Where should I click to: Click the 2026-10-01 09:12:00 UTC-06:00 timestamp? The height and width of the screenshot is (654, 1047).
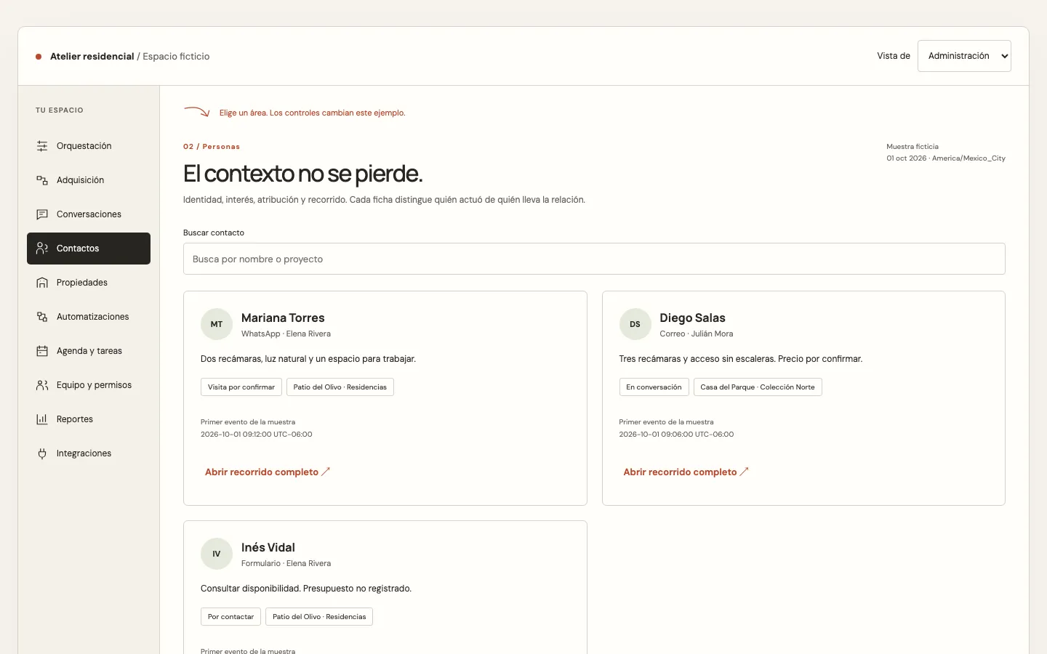click(x=257, y=435)
